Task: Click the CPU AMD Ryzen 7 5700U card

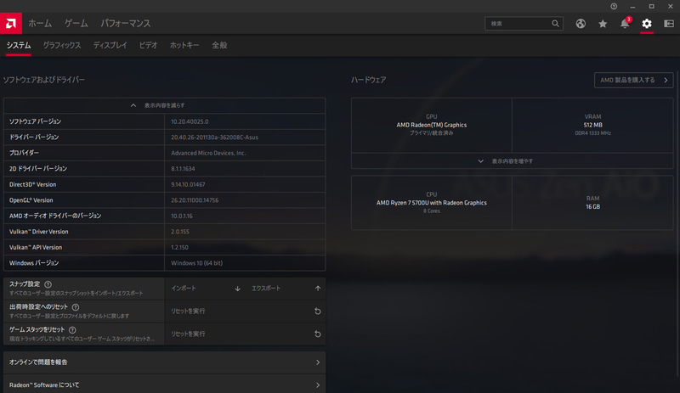Action: 432,203
